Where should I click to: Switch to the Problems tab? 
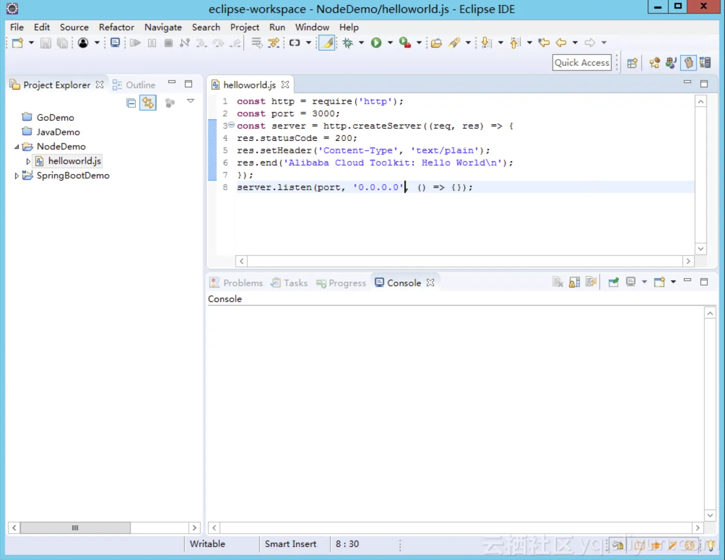[236, 283]
